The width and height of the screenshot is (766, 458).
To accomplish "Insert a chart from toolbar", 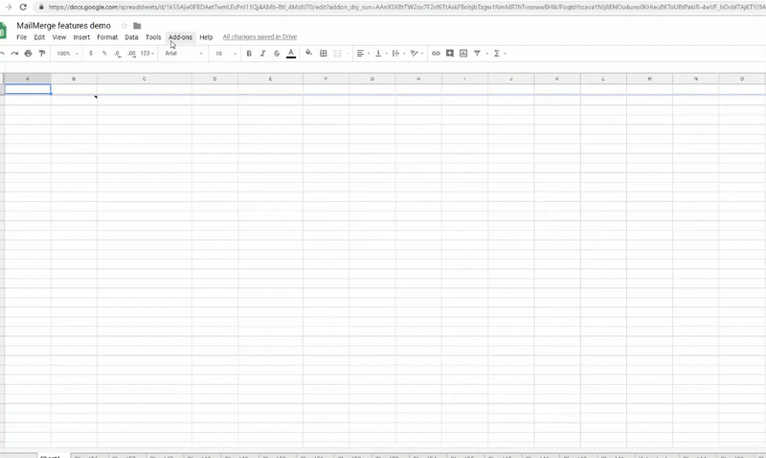I will (463, 54).
